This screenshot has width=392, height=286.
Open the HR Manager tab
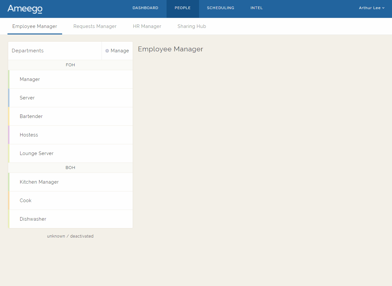pos(147,26)
